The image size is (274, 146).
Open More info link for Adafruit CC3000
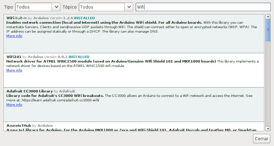[14, 105]
